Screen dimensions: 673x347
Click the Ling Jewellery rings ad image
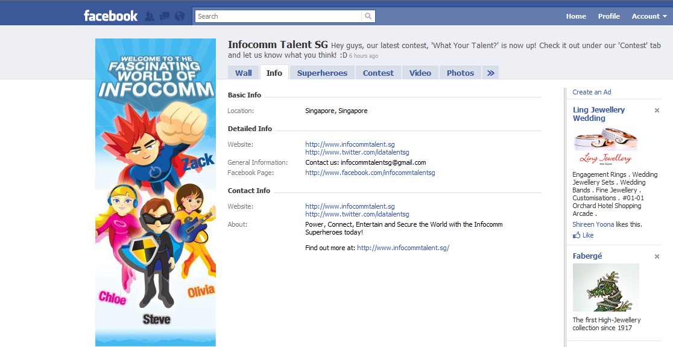pos(605,146)
